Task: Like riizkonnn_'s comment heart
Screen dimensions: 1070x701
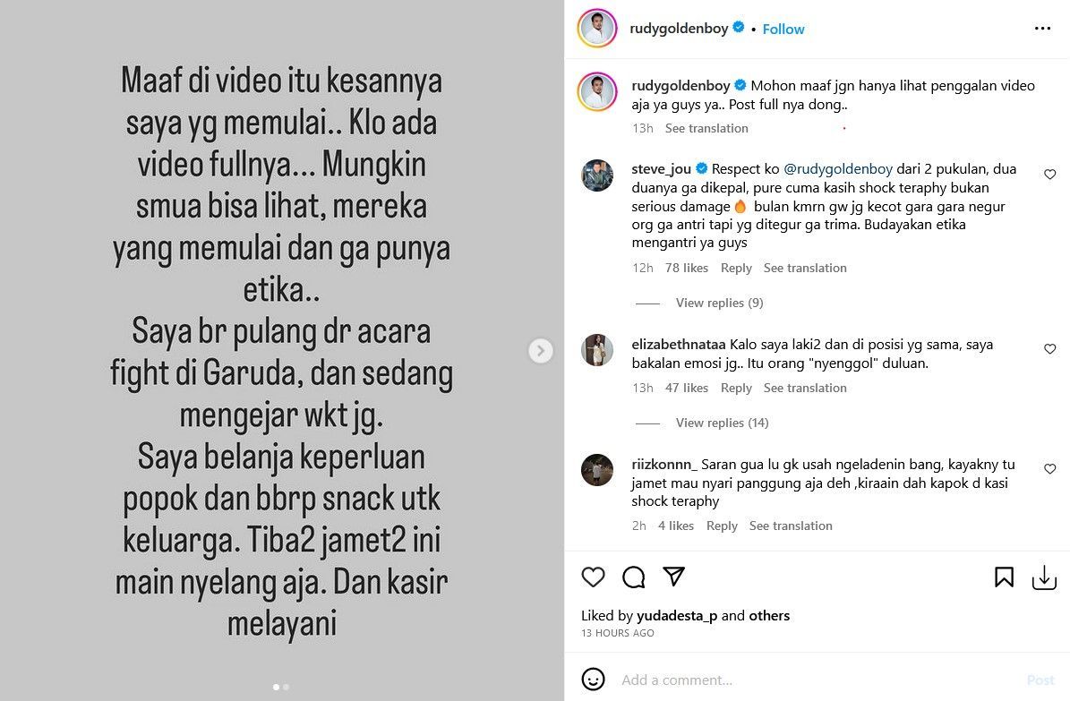Action: pos(1050,469)
